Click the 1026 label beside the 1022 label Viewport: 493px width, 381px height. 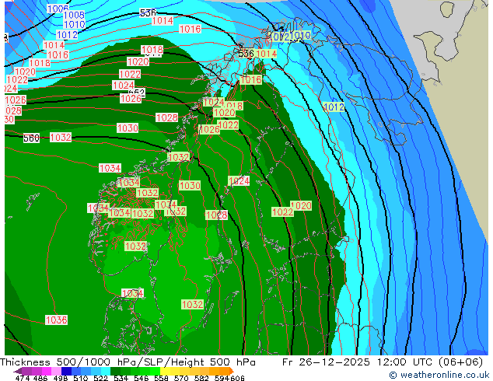click(209, 129)
